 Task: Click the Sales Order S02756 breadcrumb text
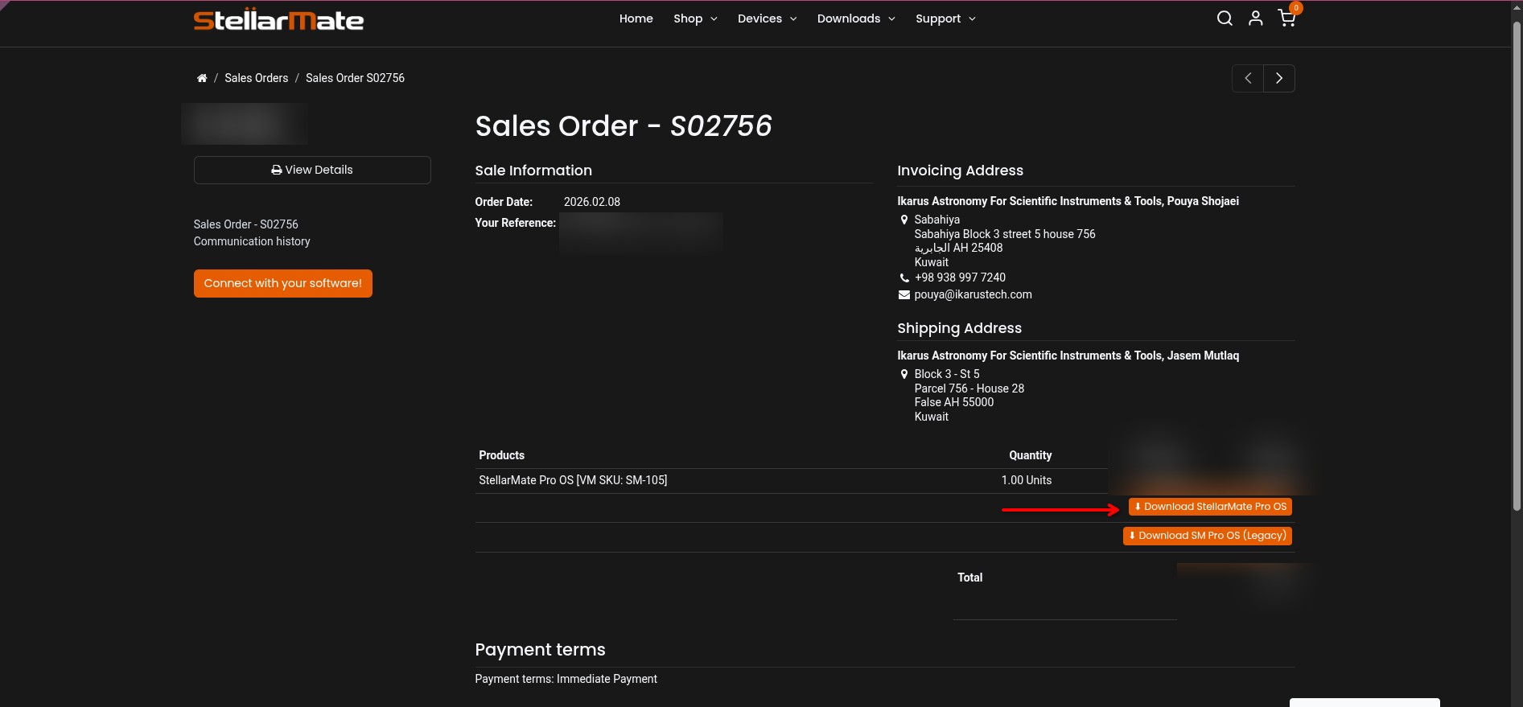point(355,78)
